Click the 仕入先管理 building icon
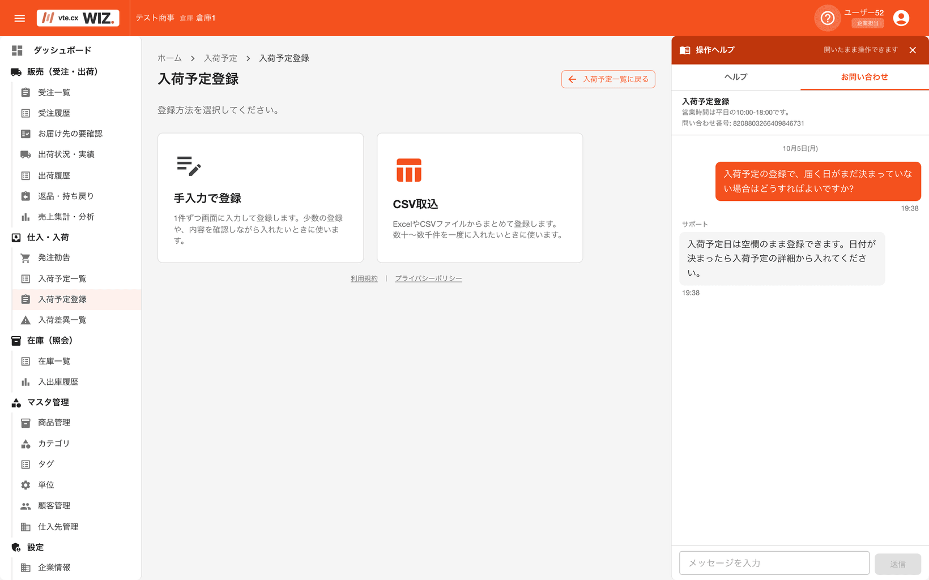Viewport: 929px width, 580px height. pyautogui.click(x=25, y=527)
